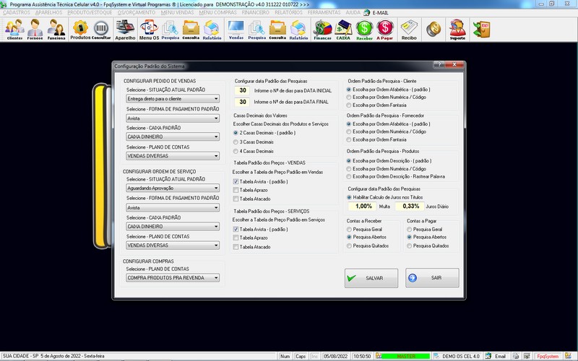Image resolution: width=578 pixels, height=361 pixels.
Task: Click the Multa 1,00% field
Action: [363, 206]
